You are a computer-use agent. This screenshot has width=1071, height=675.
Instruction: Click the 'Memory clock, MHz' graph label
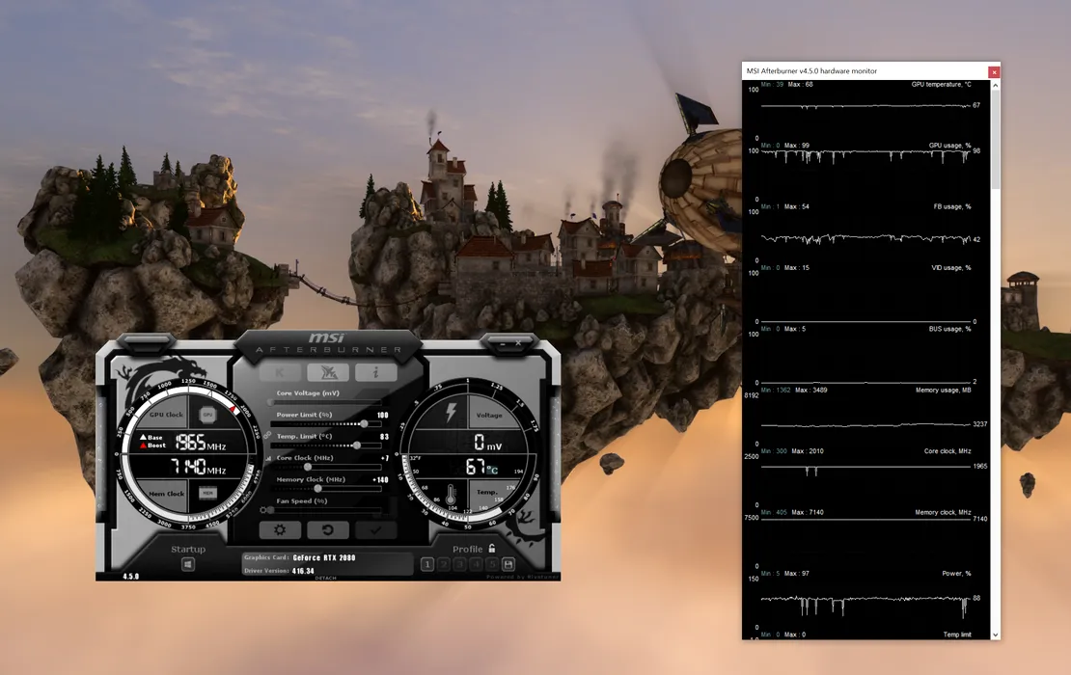[x=943, y=512]
